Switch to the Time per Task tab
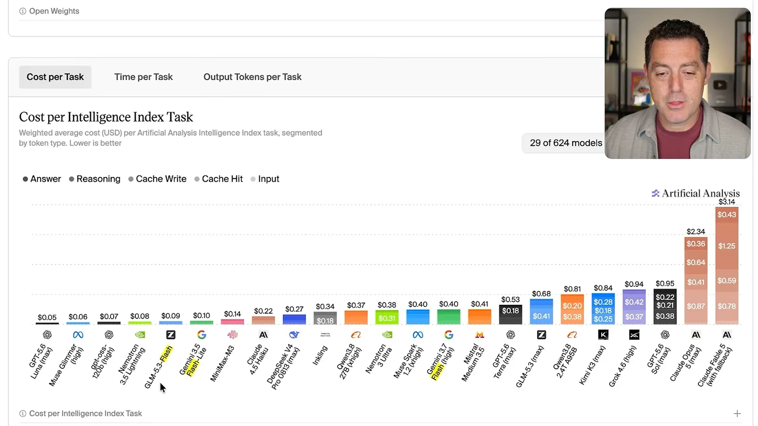 [143, 77]
